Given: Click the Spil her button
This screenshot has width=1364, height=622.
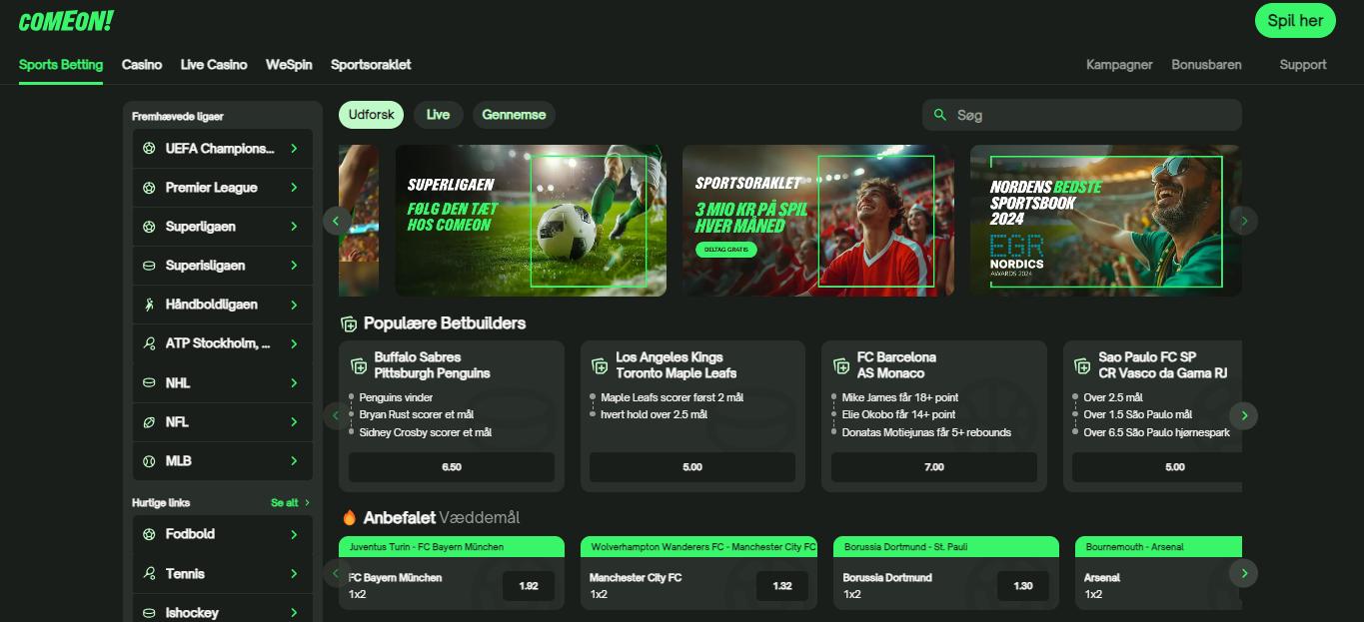Looking at the screenshot, I should coord(1295,21).
